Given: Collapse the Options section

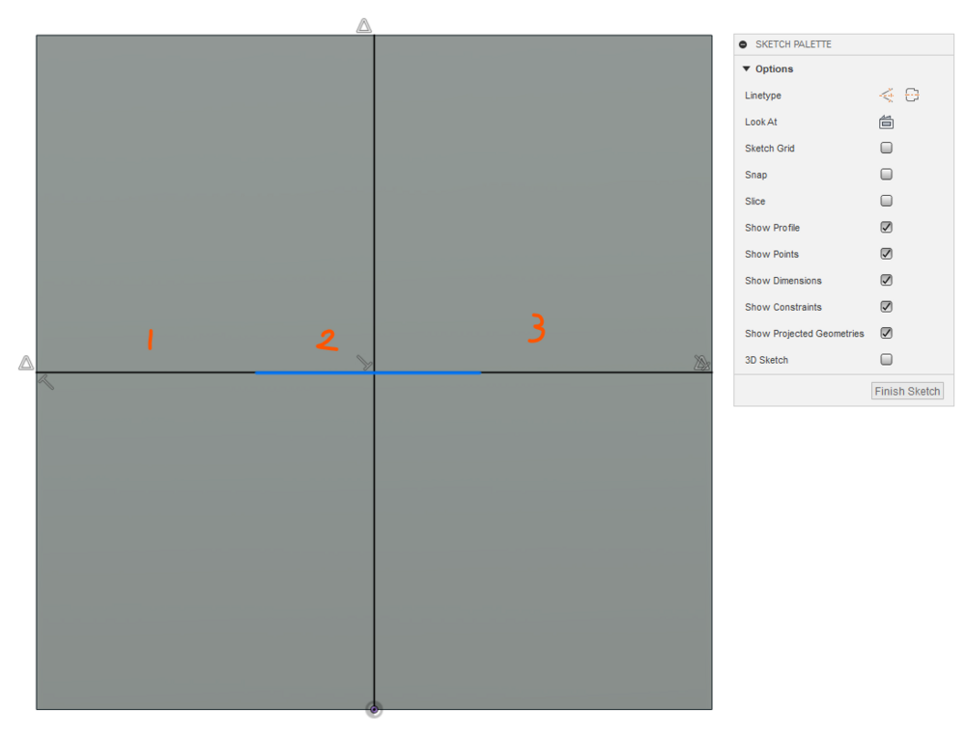Looking at the screenshot, I should point(746,69).
